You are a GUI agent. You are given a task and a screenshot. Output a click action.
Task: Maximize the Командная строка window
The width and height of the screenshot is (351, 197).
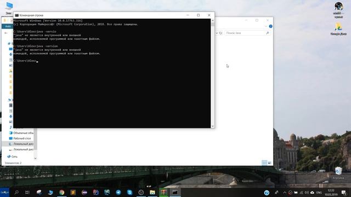coord(199,15)
